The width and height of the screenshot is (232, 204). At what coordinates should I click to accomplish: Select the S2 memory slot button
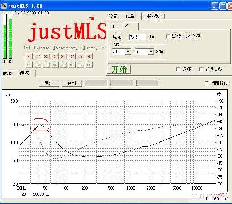[37, 56]
